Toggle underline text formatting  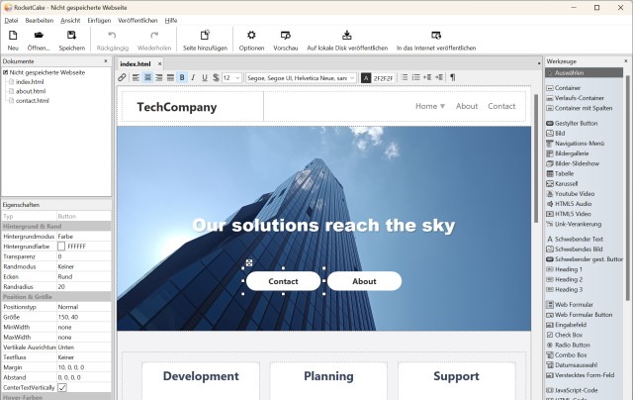204,77
